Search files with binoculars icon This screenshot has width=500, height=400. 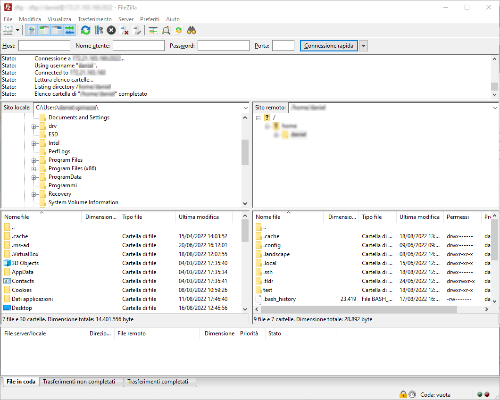192,31
